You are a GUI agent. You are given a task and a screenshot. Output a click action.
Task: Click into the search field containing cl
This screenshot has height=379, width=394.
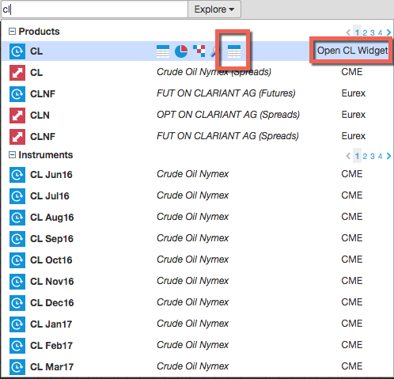click(x=94, y=9)
